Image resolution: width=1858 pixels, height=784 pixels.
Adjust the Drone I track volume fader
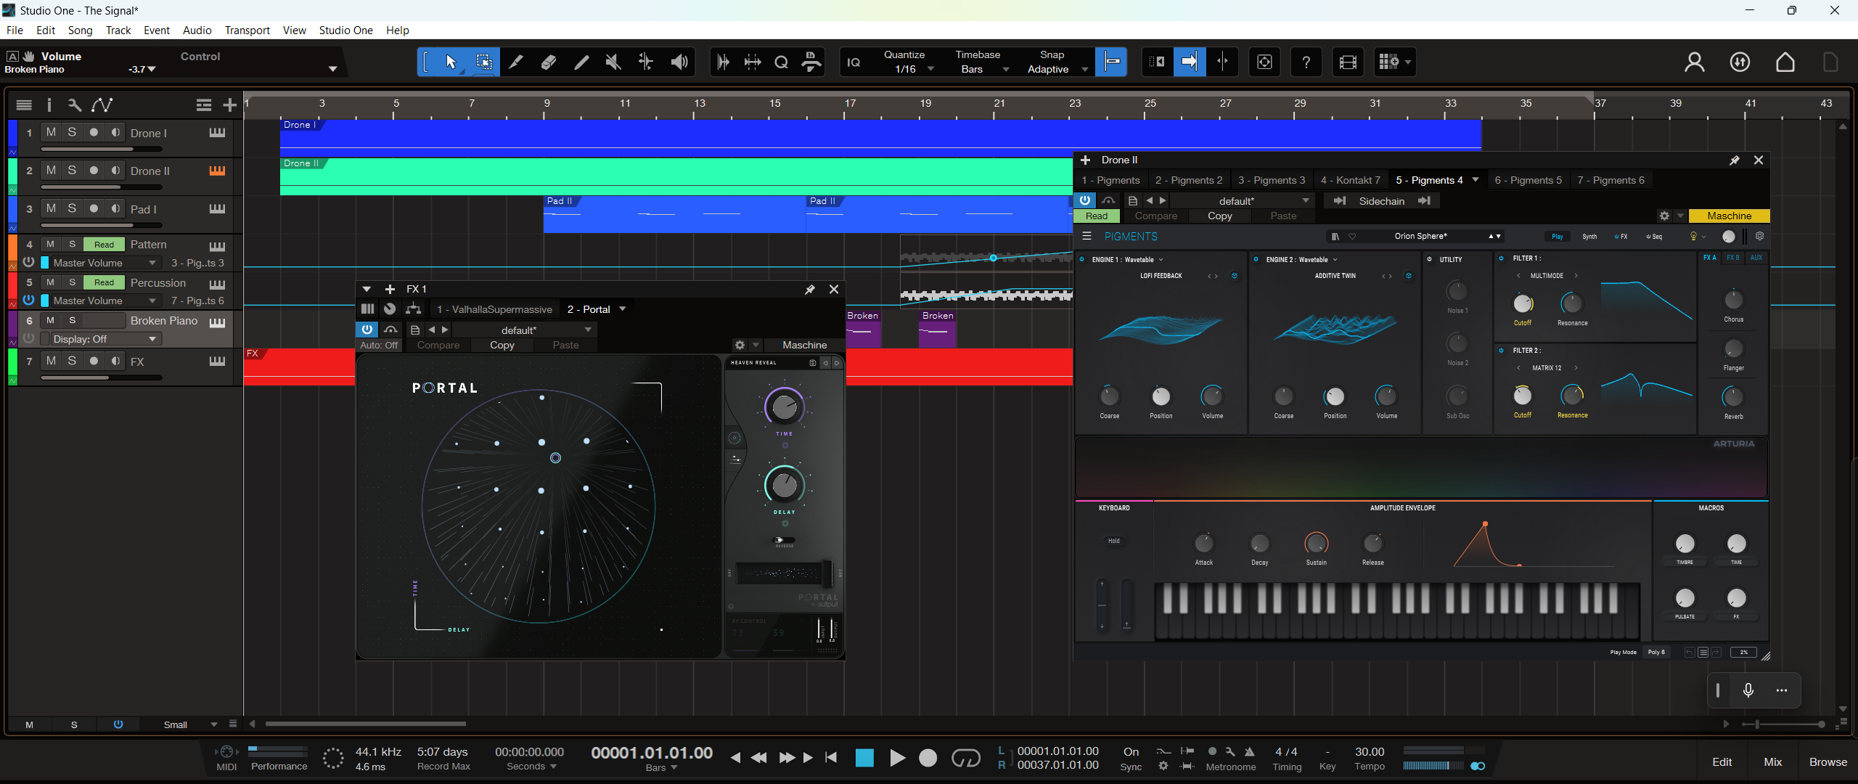[x=101, y=150]
